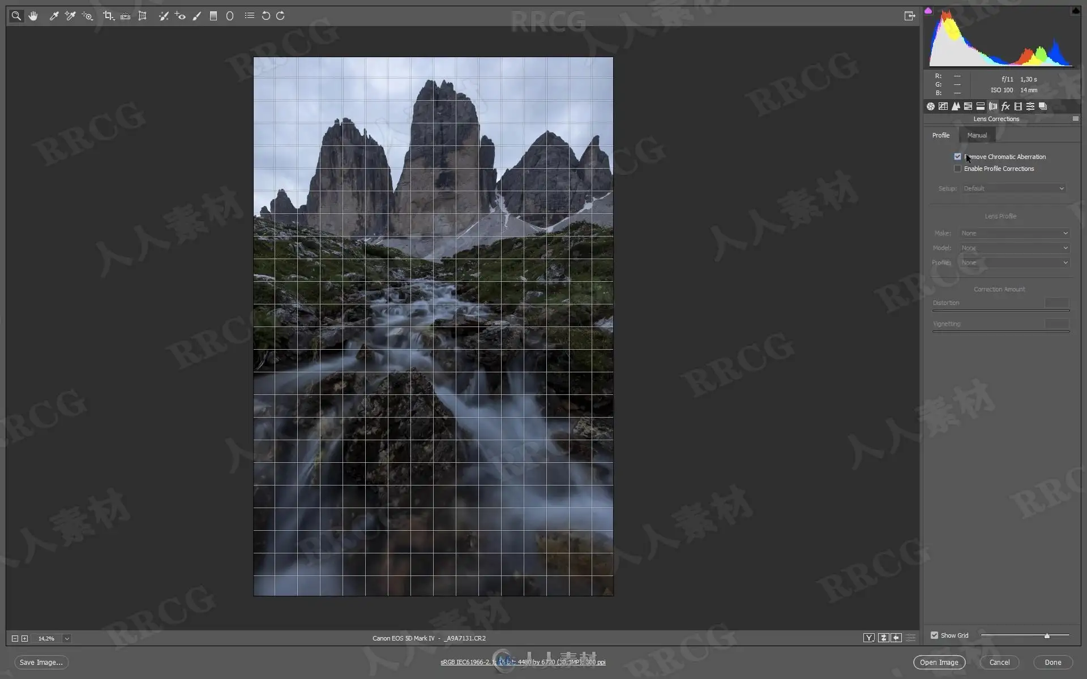
Task: Open the Snapshots panel
Action: [x=1043, y=106]
